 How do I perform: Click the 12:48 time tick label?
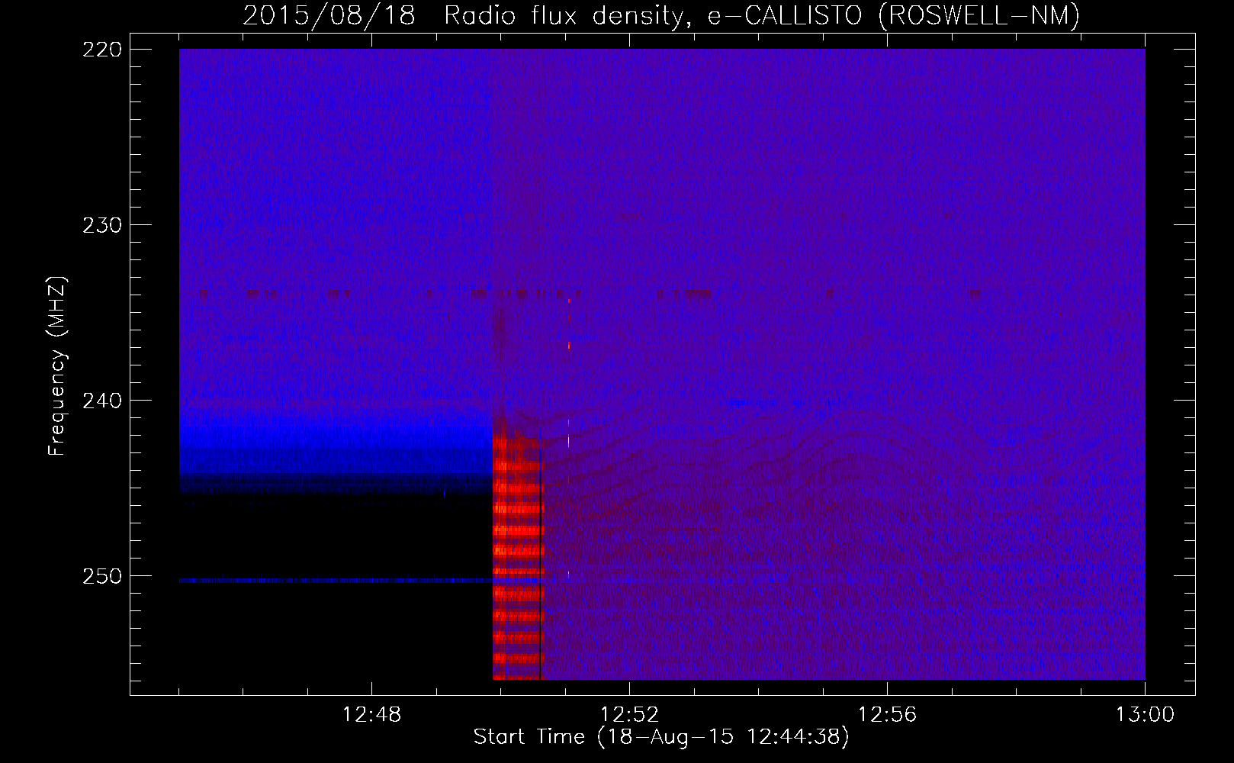[371, 715]
